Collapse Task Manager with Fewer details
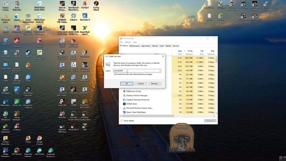This screenshot has height=161, width=286. click(127, 121)
